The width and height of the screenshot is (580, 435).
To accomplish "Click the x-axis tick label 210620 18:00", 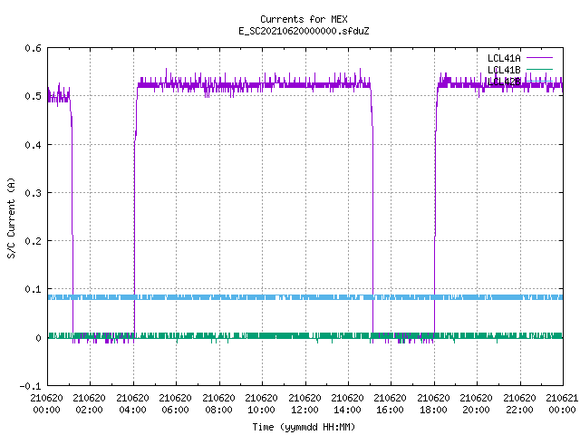I will tap(433, 404).
